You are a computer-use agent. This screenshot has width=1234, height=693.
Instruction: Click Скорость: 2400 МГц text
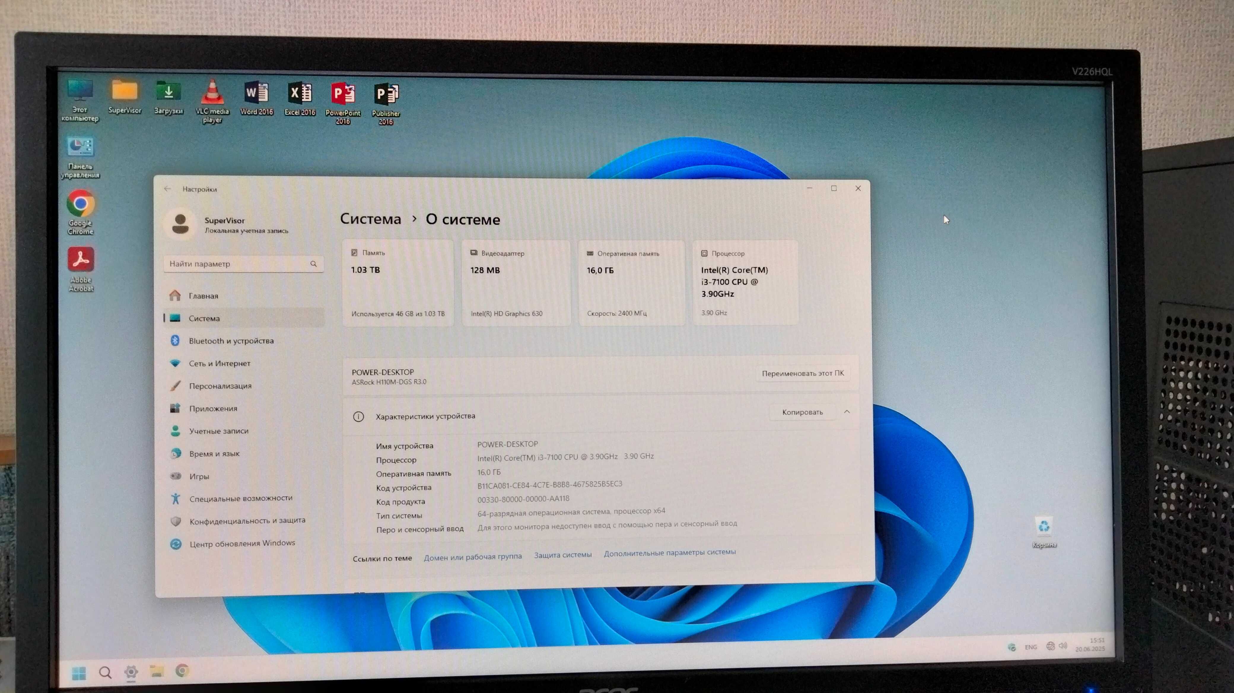click(x=617, y=313)
